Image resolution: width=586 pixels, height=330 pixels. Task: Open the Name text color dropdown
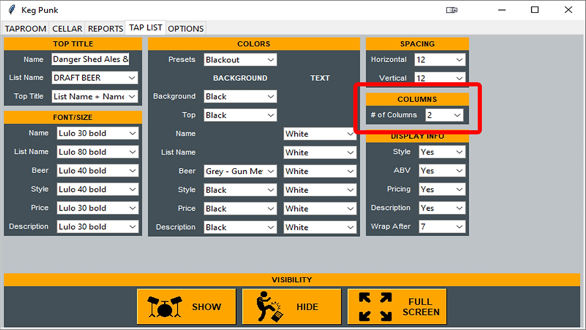tap(319, 134)
